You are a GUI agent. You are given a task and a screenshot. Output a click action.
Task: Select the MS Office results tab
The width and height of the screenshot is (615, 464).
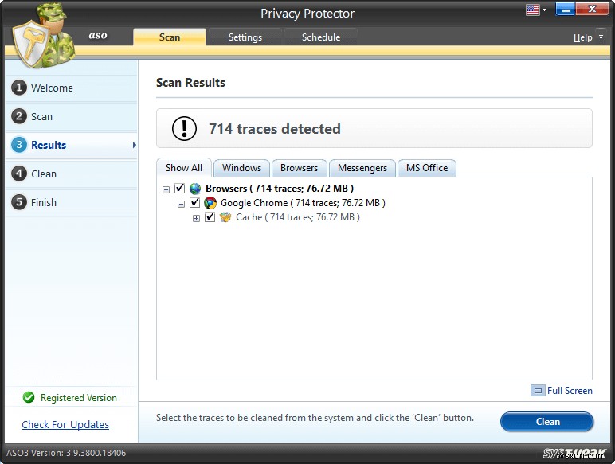point(427,168)
